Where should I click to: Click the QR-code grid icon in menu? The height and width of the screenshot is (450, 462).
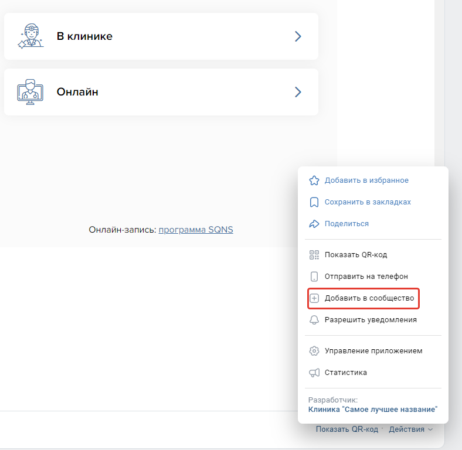pos(314,255)
